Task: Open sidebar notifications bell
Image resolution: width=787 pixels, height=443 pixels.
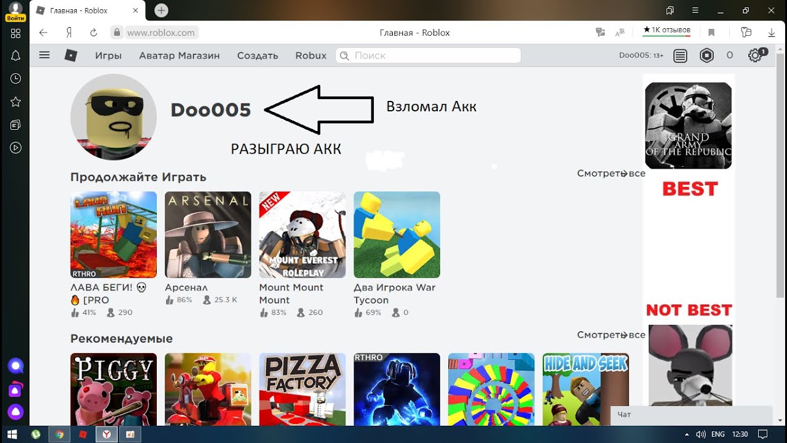Action: pyautogui.click(x=16, y=55)
